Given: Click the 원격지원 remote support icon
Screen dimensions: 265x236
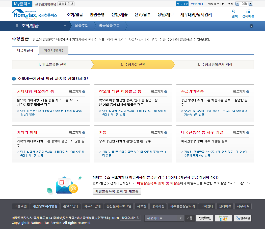Looking at the screenshot, I should (x=243, y=218).
